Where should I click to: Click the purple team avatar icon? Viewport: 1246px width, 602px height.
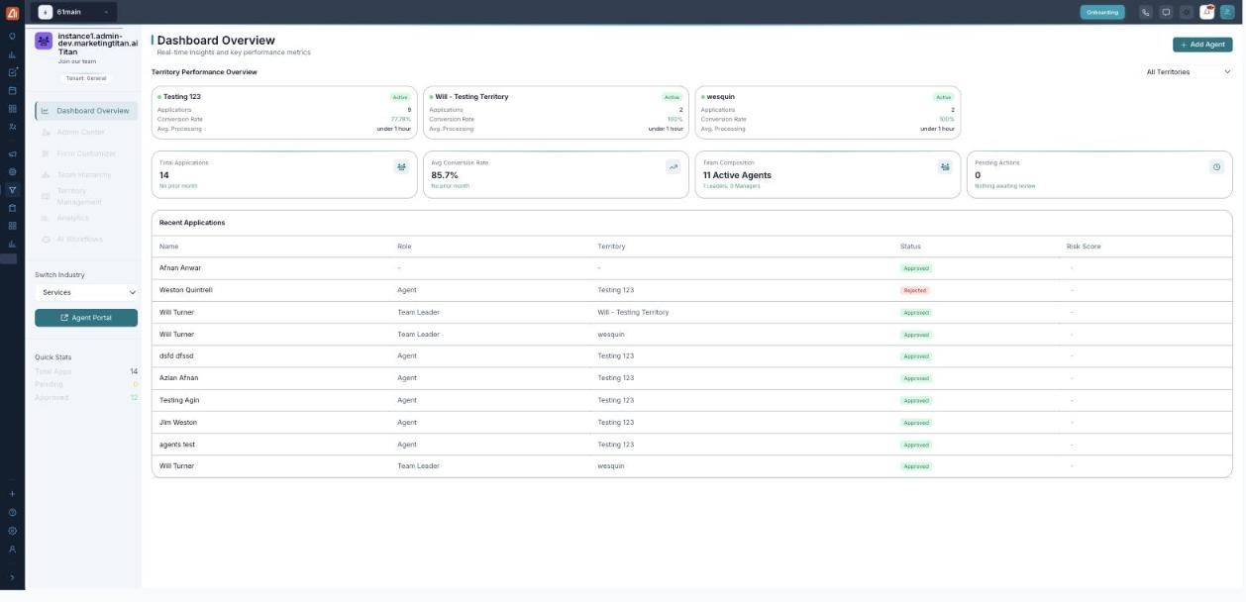pos(44,41)
